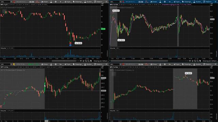
Task: Click the maximize cell icon on MYL 1y D chart
Action: tap(102, 4)
